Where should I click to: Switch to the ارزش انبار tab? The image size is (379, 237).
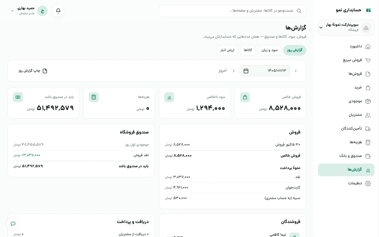(227, 50)
